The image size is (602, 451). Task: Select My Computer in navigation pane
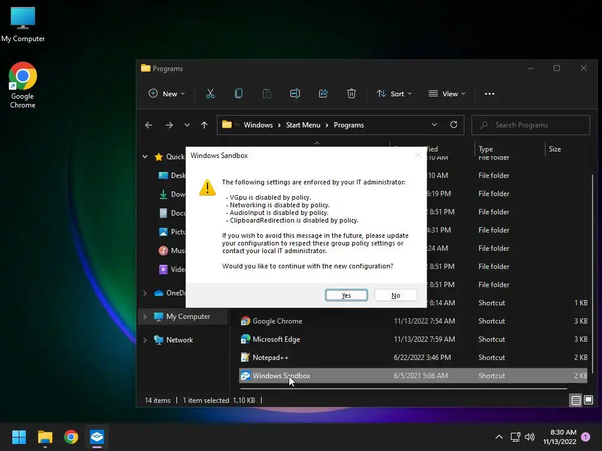(x=182, y=317)
